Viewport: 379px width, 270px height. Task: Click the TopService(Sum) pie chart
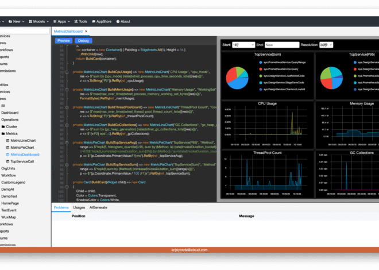click(x=237, y=78)
